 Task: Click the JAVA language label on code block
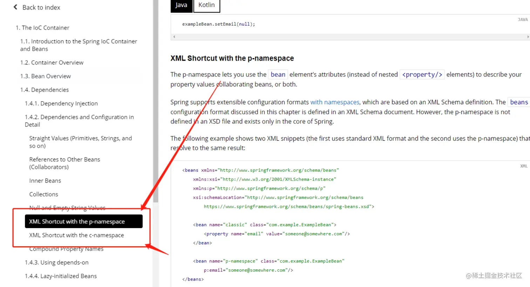pyautogui.click(x=523, y=20)
